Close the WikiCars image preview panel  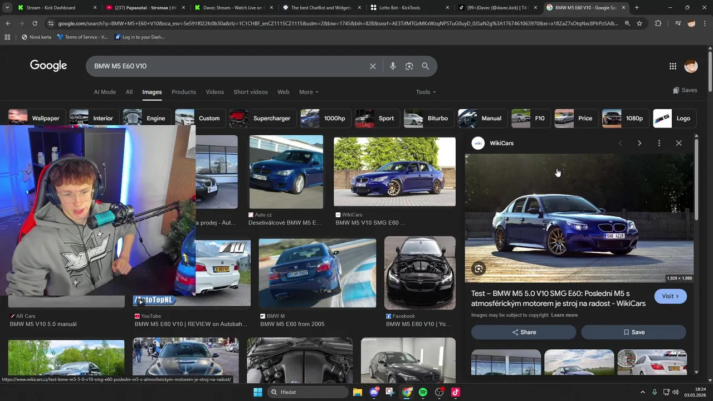coord(678,143)
